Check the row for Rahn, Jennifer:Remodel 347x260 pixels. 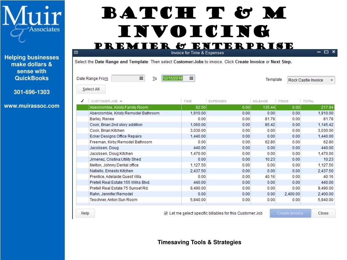pos(83,194)
